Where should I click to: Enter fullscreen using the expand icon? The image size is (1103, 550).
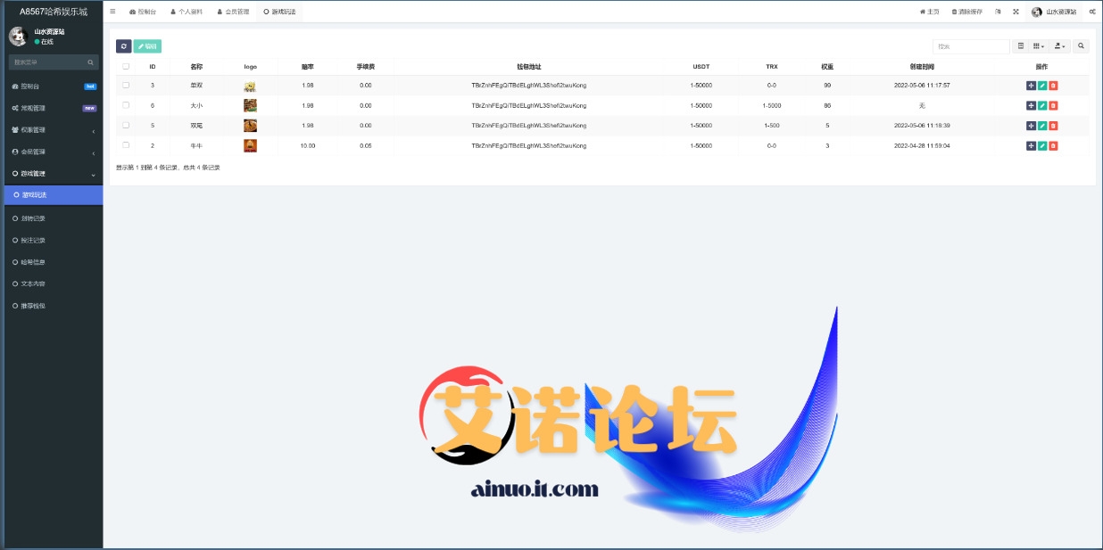(1016, 12)
